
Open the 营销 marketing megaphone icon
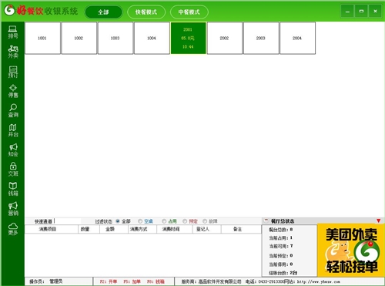pos(13,209)
